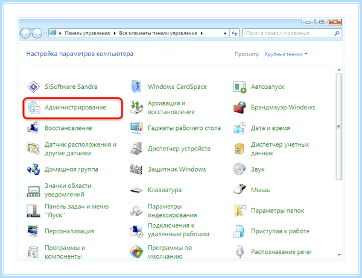
Task: Open the SiSoftware Sandra icon
Action: coord(33,87)
